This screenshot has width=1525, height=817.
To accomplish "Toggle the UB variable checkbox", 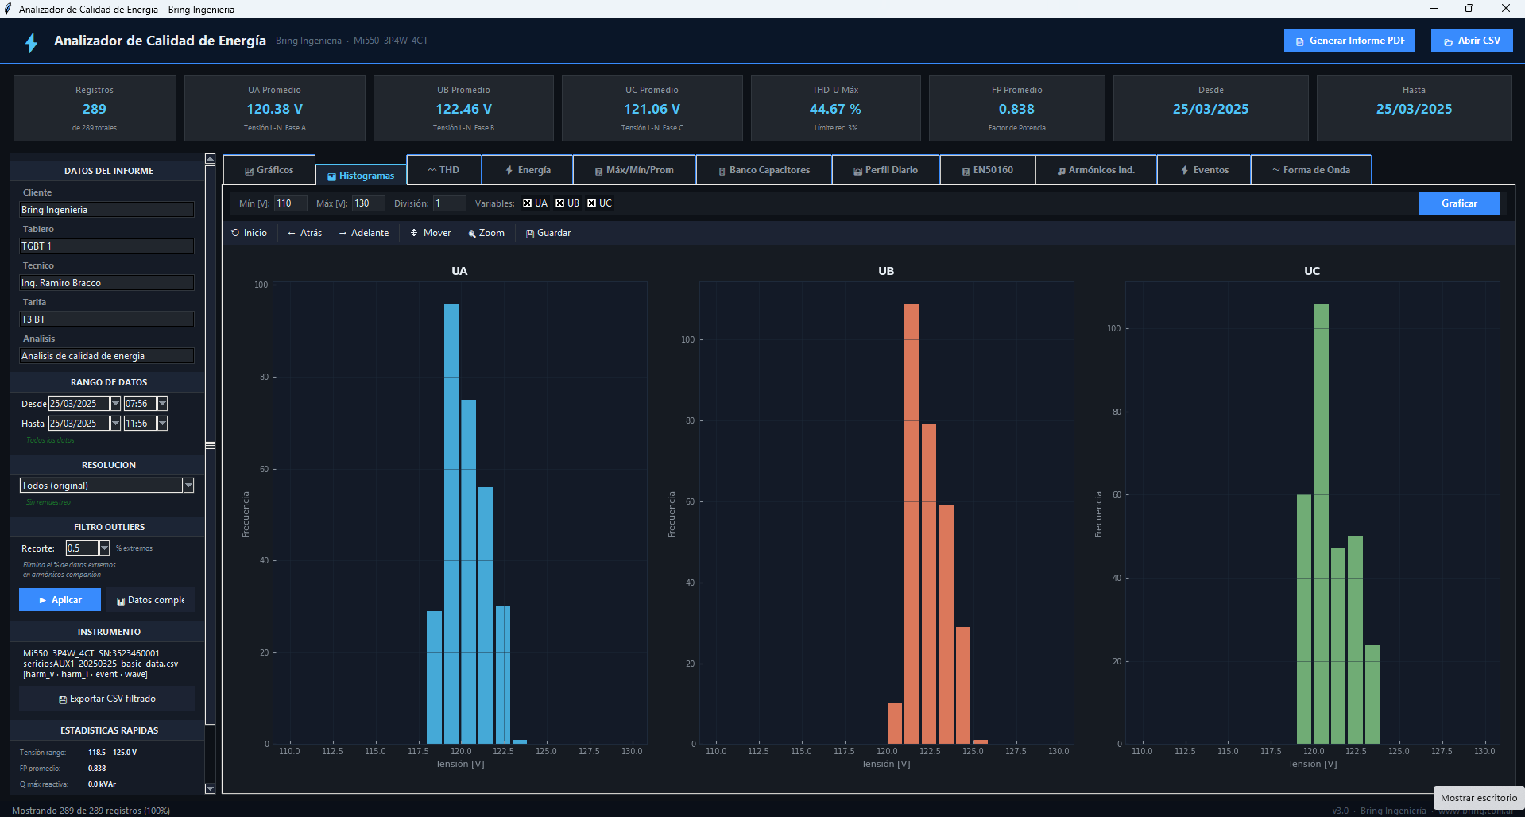I will (x=559, y=203).
